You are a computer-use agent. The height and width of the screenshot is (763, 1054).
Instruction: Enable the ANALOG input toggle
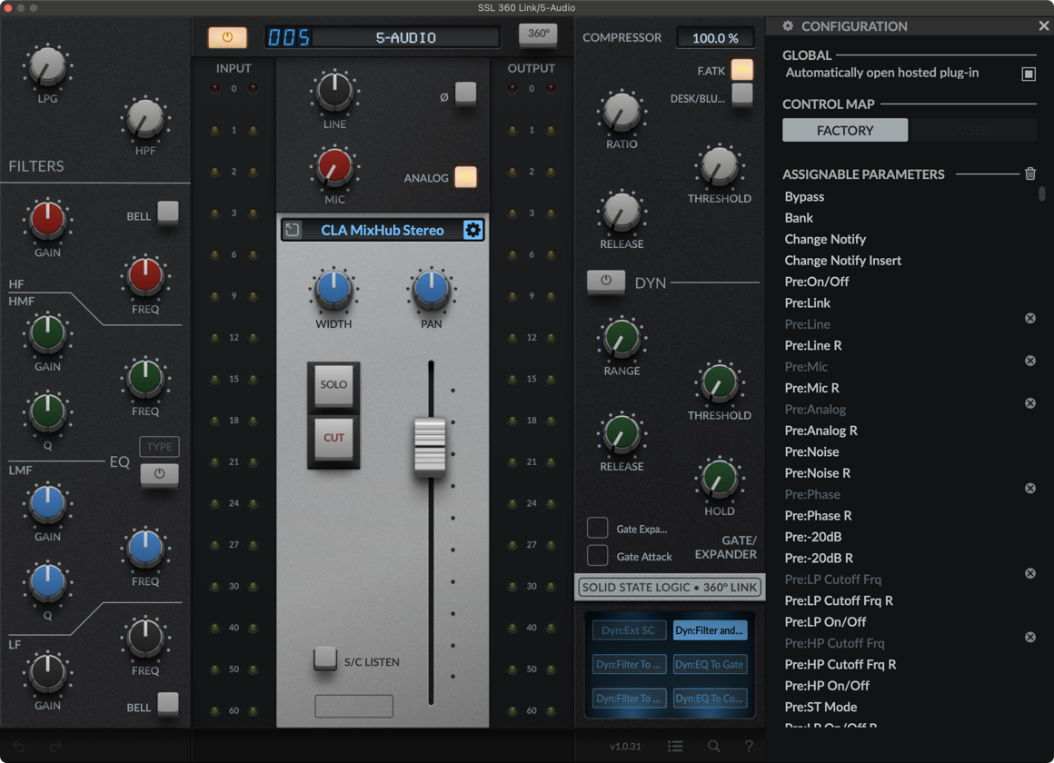(x=466, y=177)
